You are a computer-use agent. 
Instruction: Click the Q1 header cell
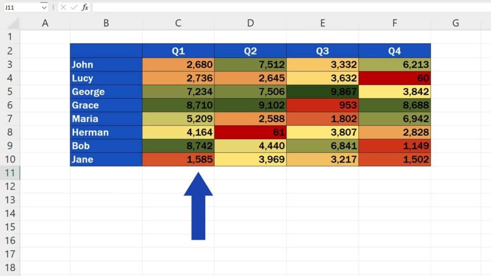point(178,51)
